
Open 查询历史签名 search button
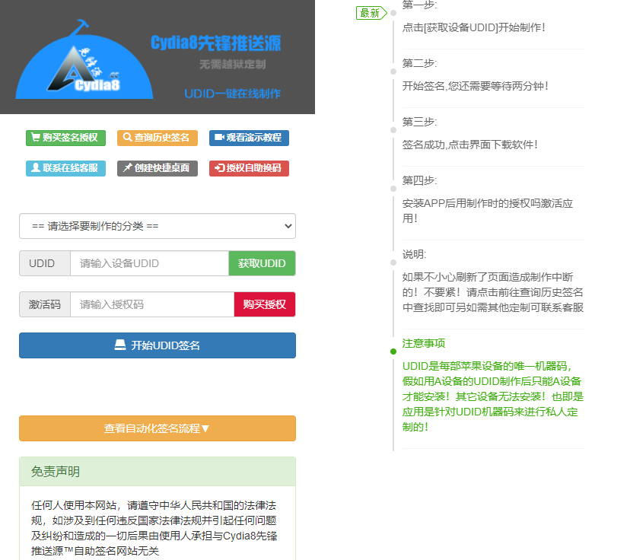pyautogui.click(x=157, y=138)
